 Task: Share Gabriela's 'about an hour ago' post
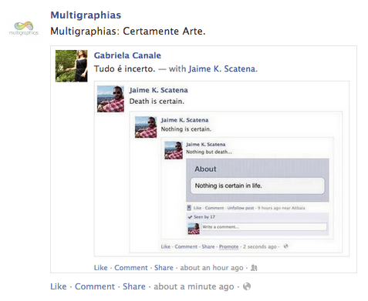pos(164,268)
